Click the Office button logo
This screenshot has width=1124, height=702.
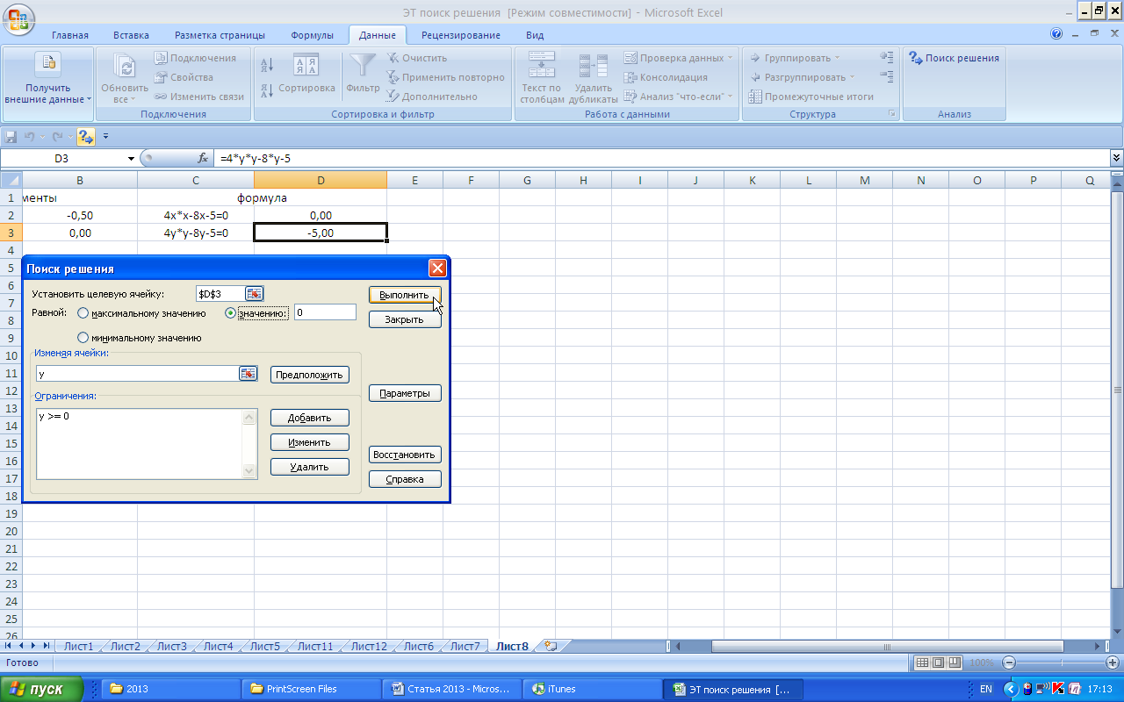pos(18,17)
